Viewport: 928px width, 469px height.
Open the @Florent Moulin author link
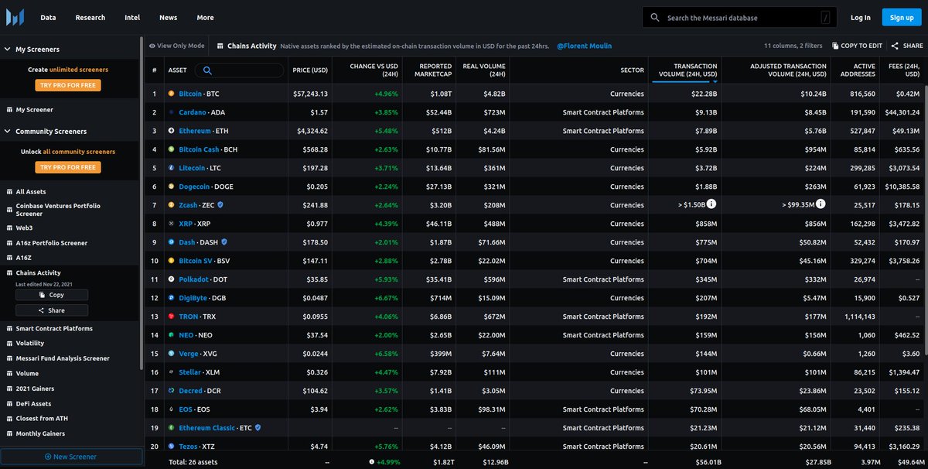tap(584, 46)
